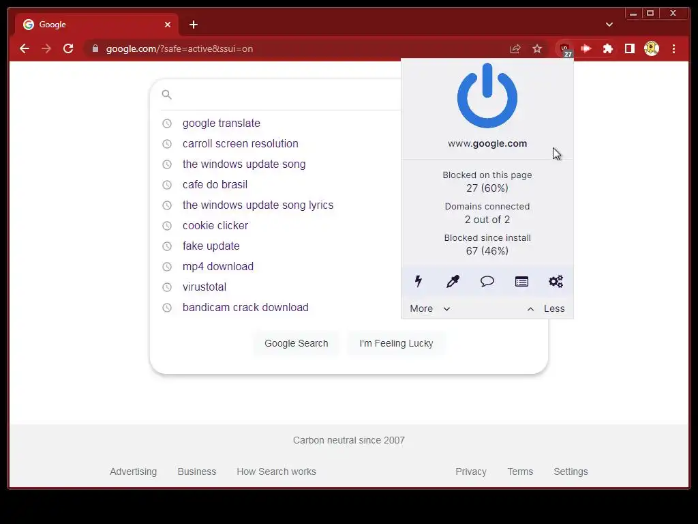
Task: Enter element zapper mode lightning icon
Action: [x=419, y=281]
